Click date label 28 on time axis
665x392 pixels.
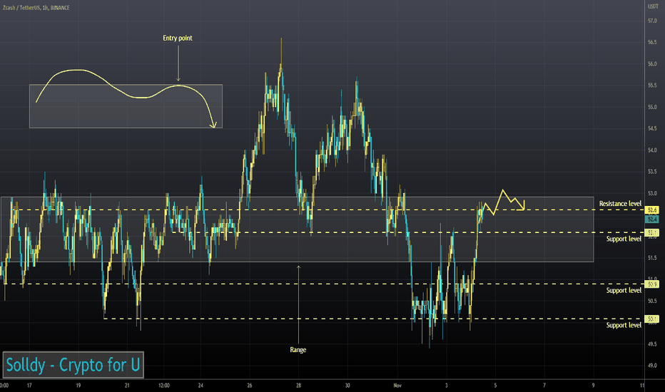coord(298,386)
